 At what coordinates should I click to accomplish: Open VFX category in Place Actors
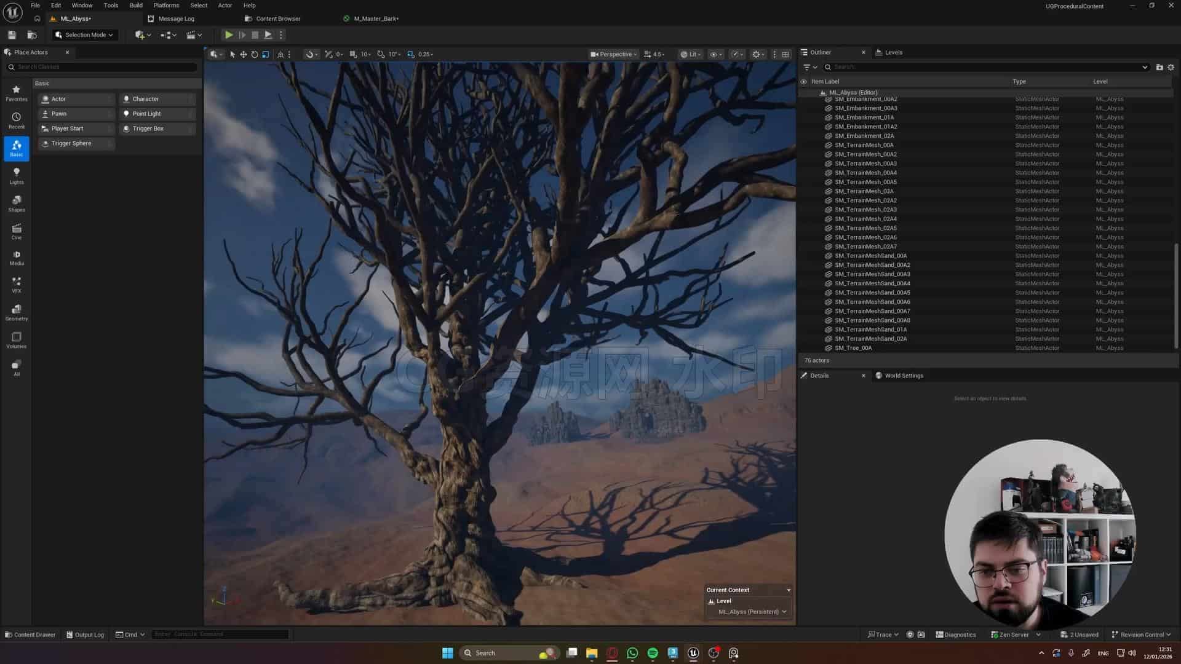click(17, 285)
